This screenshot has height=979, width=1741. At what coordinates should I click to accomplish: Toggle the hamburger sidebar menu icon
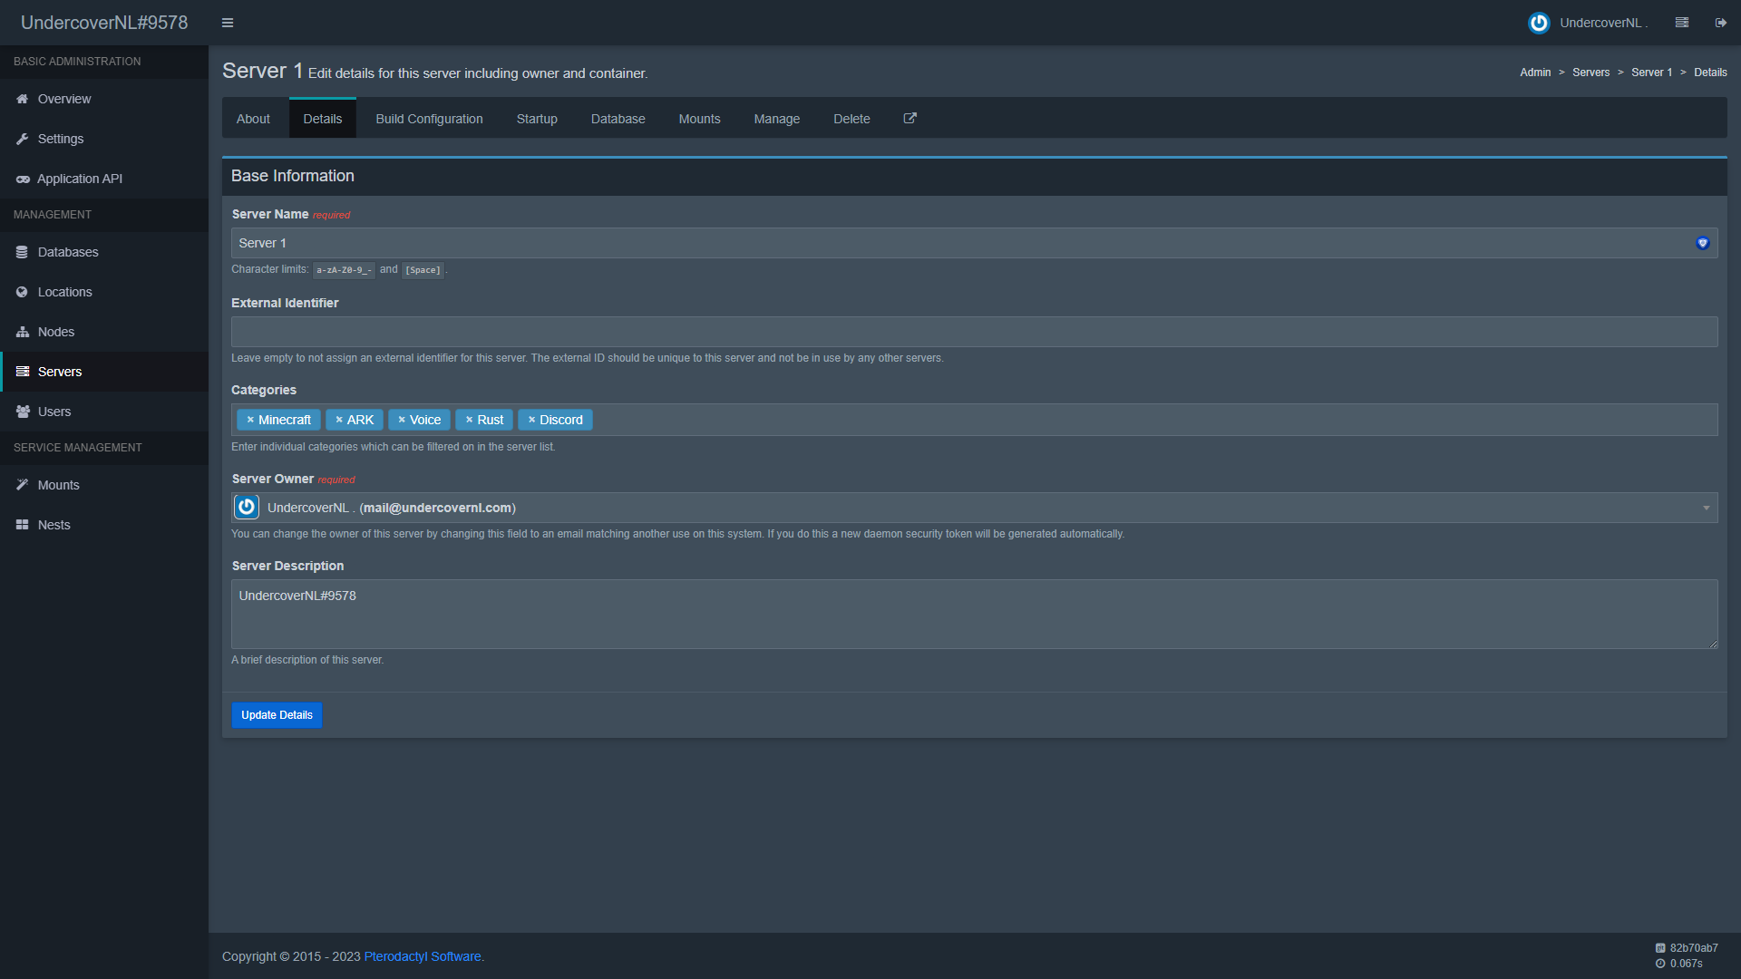[228, 23]
